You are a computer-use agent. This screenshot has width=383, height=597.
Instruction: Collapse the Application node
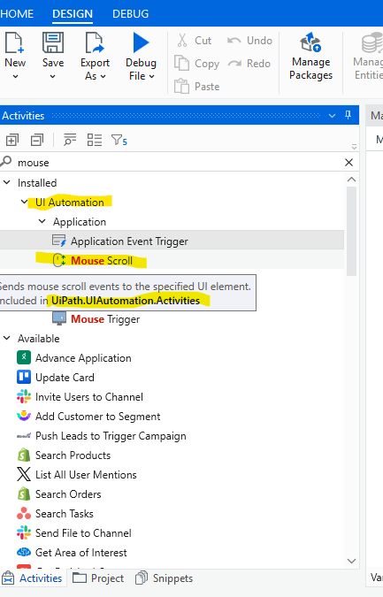coord(42,221)
